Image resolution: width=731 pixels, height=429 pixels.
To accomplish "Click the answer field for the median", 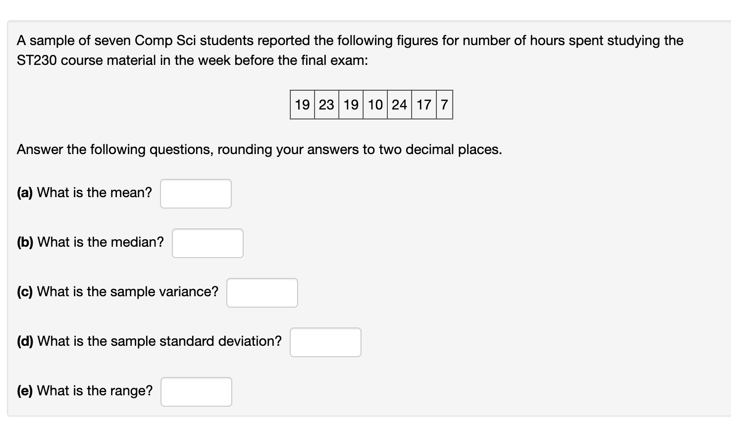I will 207,243.
